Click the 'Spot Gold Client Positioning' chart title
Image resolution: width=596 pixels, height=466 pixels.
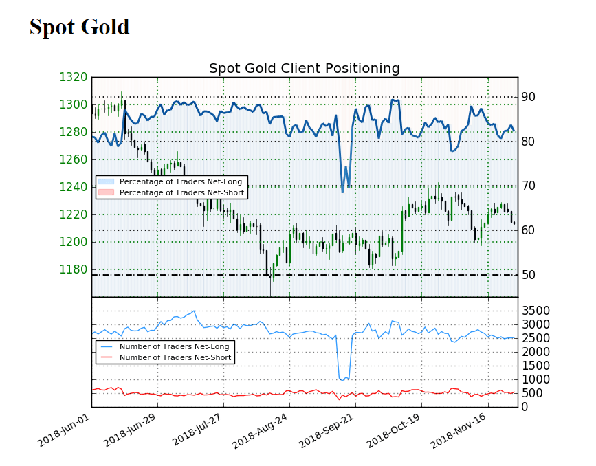coord(304,69)
